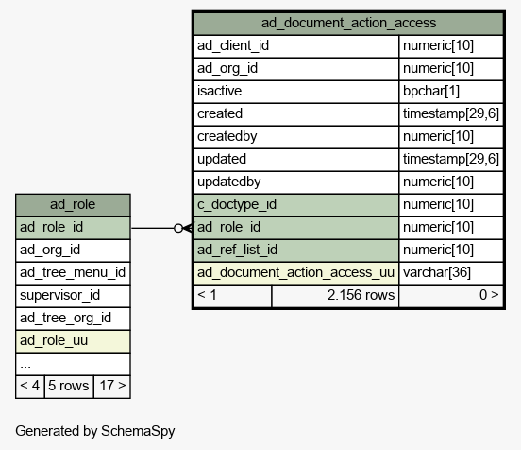This screenshot has height=450, width=521.
Task: Click the '2.156 rows' cell
Action: click(335, 296)
